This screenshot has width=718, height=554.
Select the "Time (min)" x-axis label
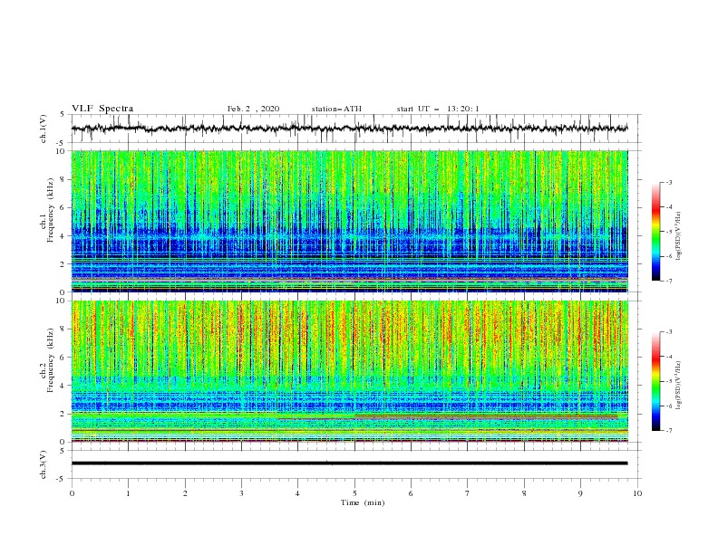[363, 502]
